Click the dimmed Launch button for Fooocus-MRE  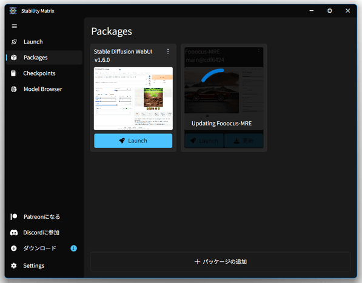click(x=204, y=141)
